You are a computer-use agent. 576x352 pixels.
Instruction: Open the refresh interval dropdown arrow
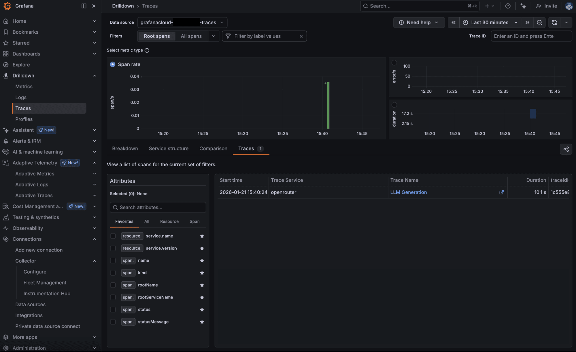point(566,22)
